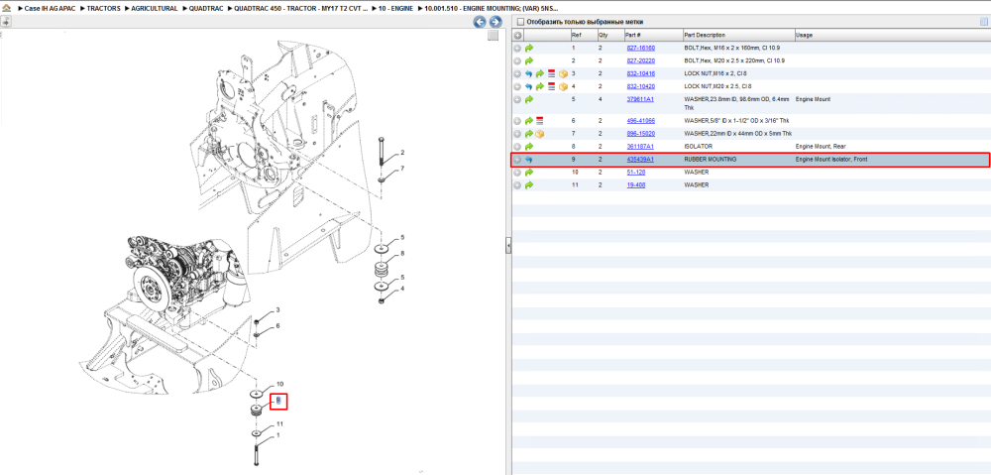The height and width of the screenshot is (475, 991).
Task: Sort by the 'Part Description' column header
Action: (738, 36)
